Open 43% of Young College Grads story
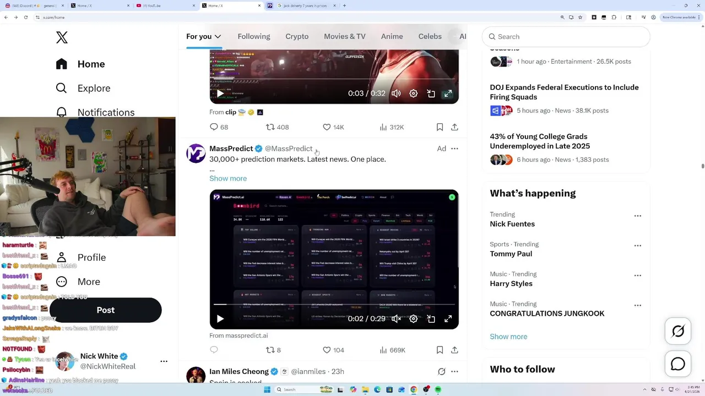 (x=540, y=141)
